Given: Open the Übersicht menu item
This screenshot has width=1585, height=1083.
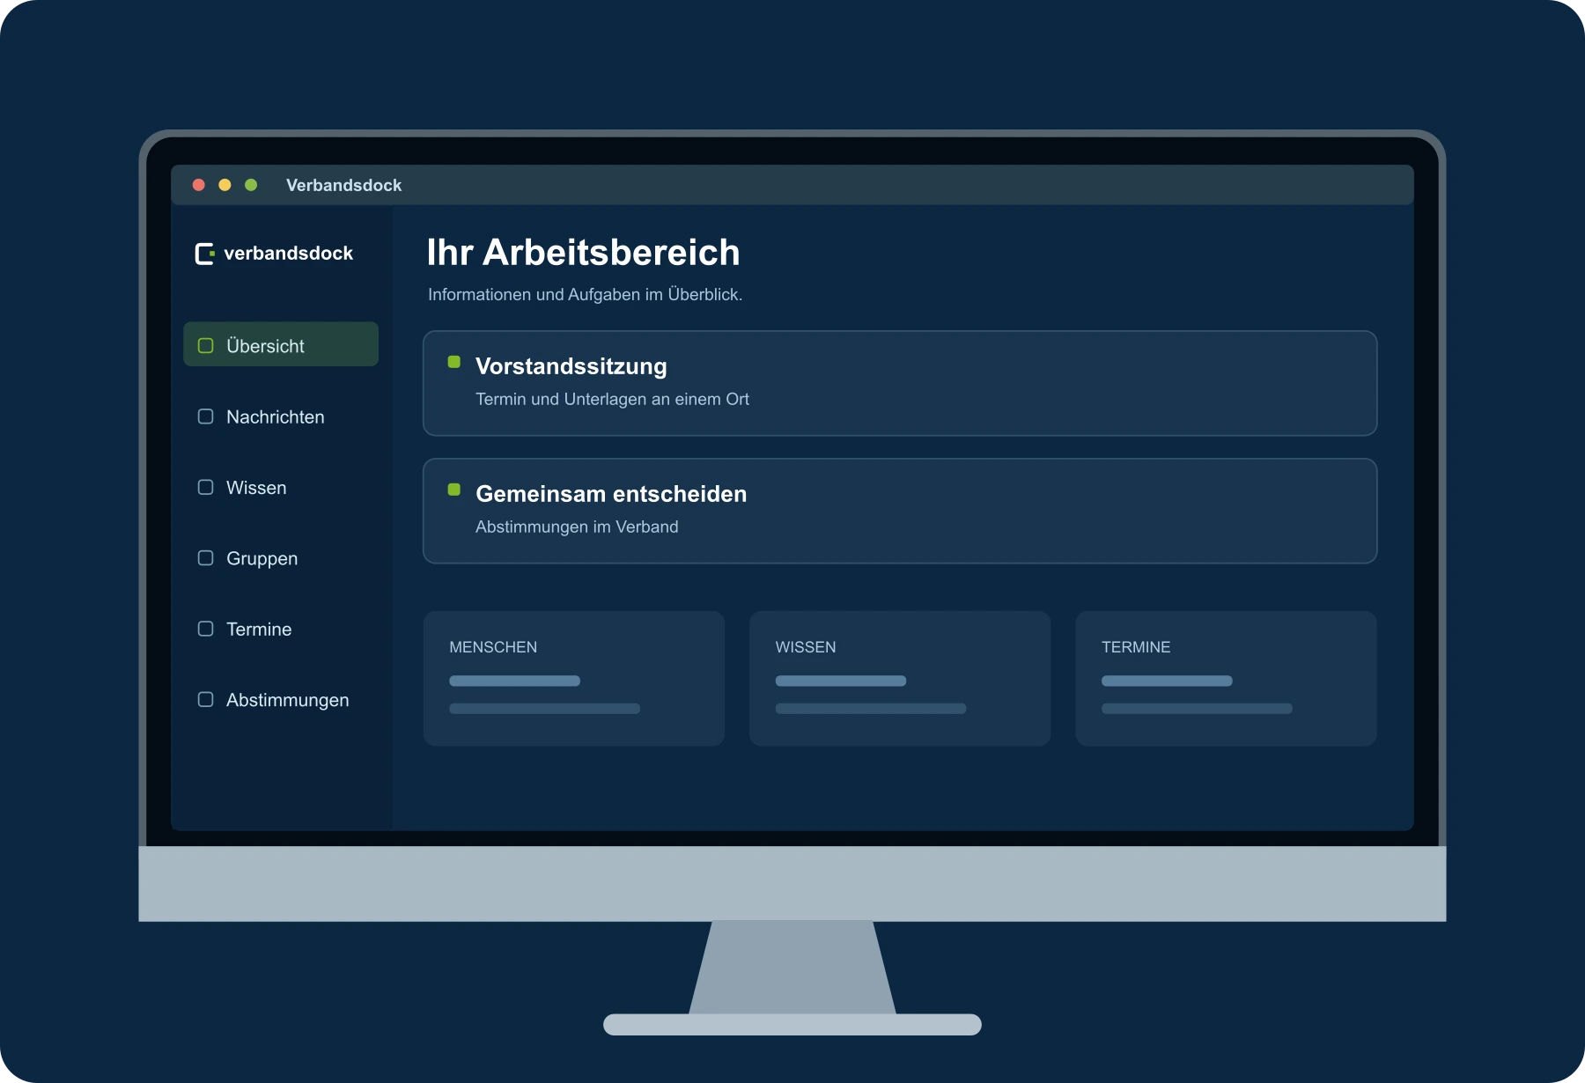Looking at the screenshot, I should click(281, 344).
